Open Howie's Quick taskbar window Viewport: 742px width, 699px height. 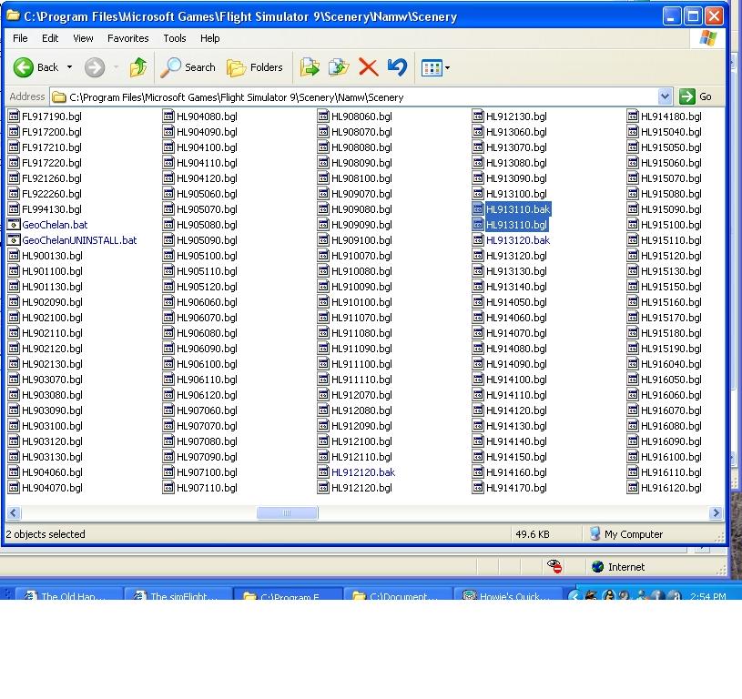click(506, 597)
